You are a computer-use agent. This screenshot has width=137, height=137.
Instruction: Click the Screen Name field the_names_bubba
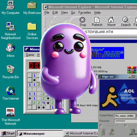tap(125, 116)
